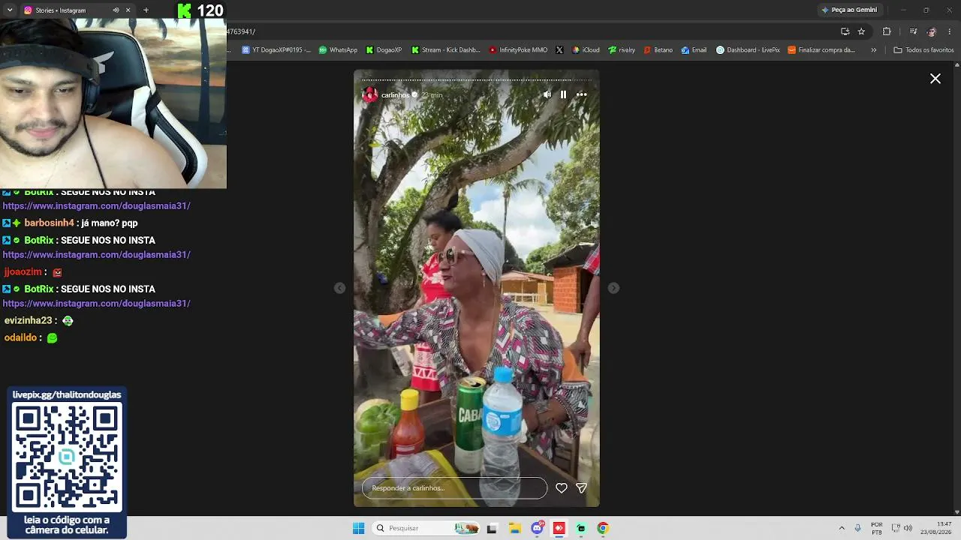Screen dimensions: 961x540
Task: Expand the bookmarks overflow chevron
Action: pos(873,50)
